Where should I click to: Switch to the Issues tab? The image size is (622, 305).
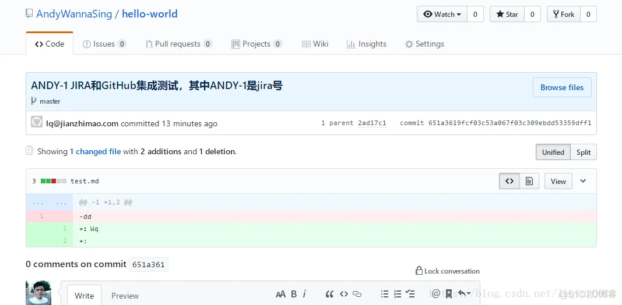(x=104, y=44)
